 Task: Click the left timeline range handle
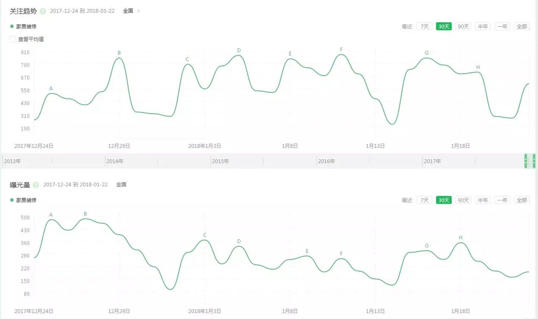click(526, 161)
